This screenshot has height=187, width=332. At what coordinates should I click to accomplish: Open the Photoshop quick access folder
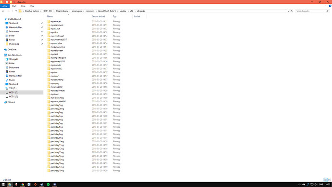pyautogui.click(x=14, y=44)
